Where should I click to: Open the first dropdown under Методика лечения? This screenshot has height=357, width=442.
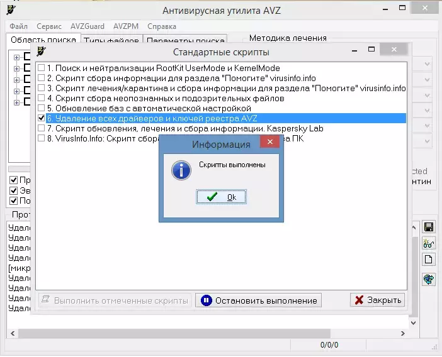coord(427,64)
